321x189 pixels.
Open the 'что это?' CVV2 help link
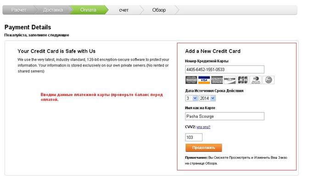tap(203, 127)
